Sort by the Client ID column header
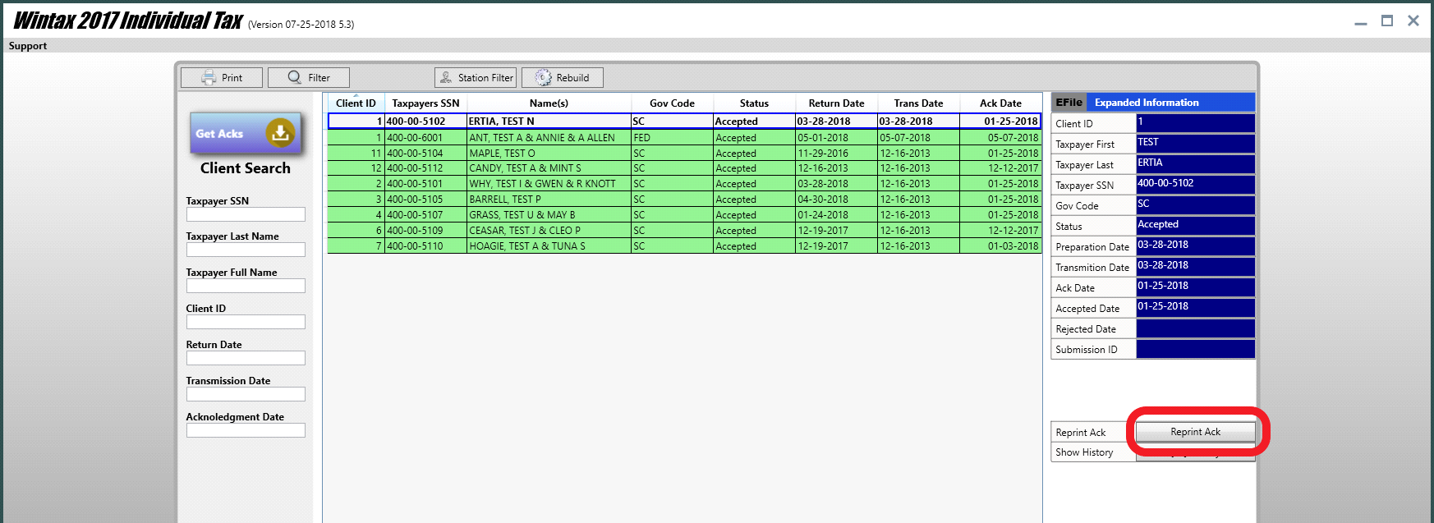This screenshot has height=523, width=1434. (x=356, y=103)
